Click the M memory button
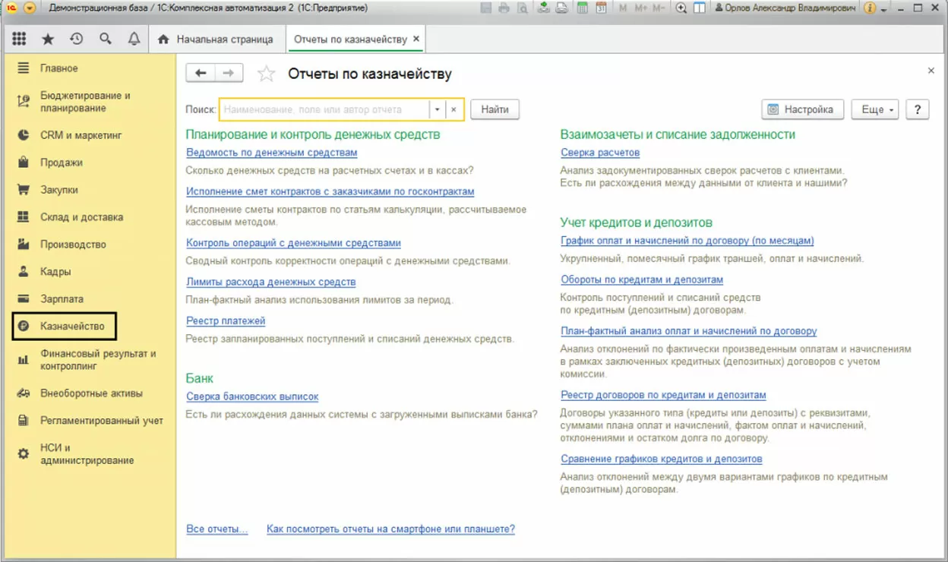This screenshot has width=948, height=562. click(x=623, y=8)
